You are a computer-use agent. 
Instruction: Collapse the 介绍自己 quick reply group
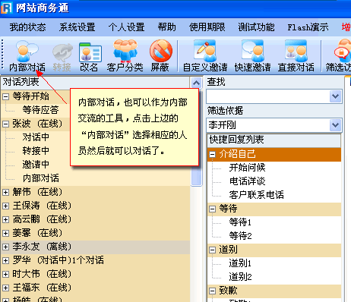(x=212, y=154)
